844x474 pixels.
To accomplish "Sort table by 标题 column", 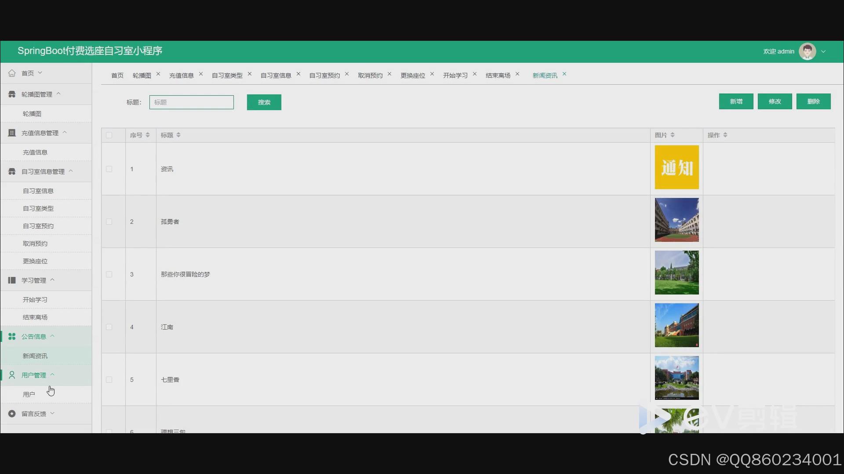I will click(178, 135).
